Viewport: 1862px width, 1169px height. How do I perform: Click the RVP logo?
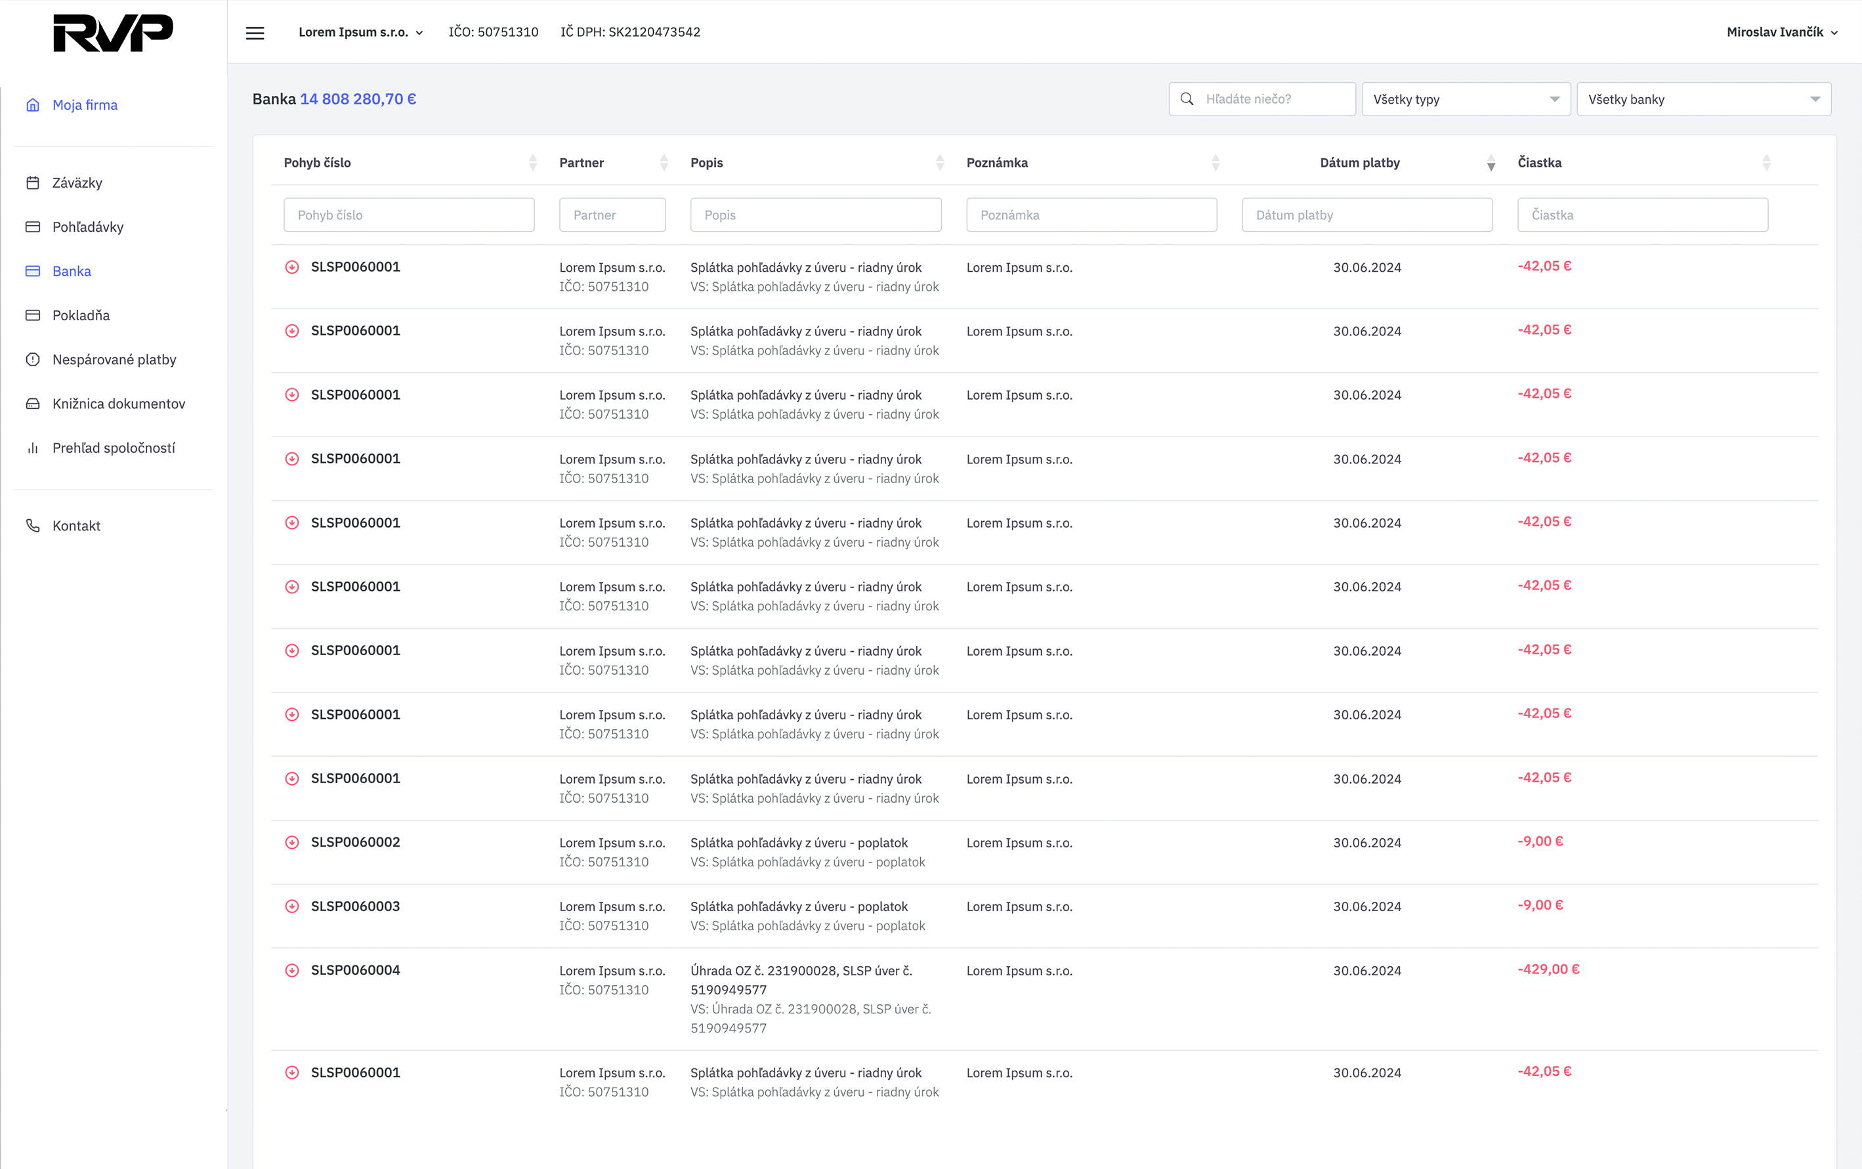[113, 33]
